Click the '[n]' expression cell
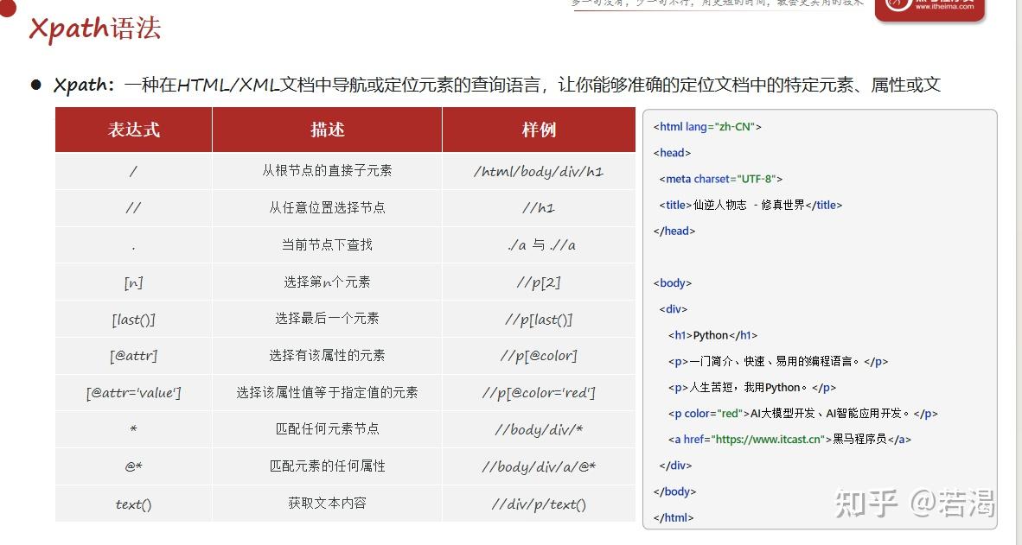This screenshot has width=1022, height=545. click(134, 282)
